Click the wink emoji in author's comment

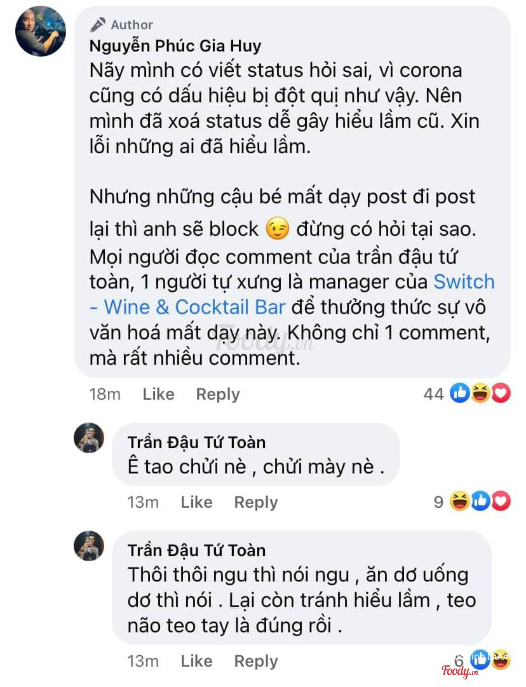click(278, 229)
